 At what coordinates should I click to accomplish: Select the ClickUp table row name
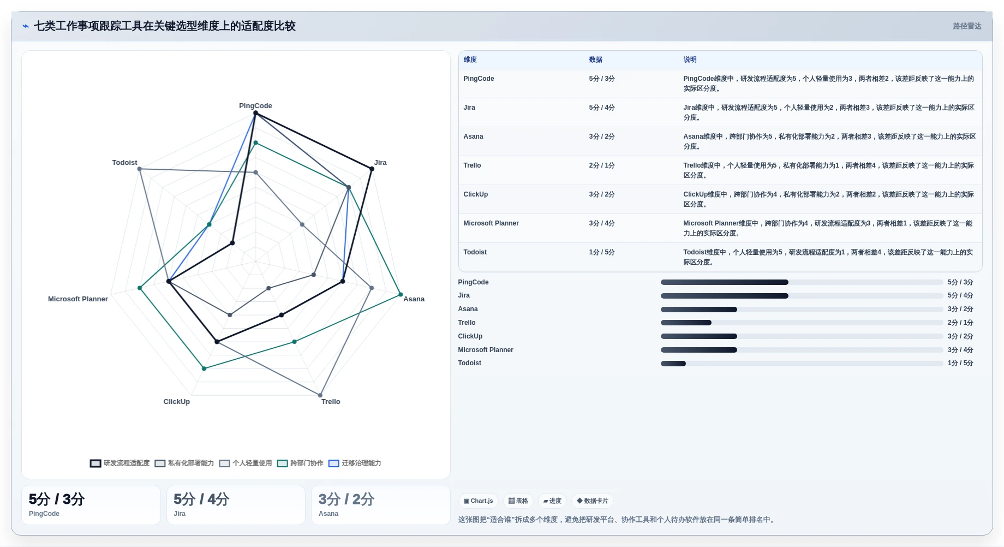click(475, 194)
